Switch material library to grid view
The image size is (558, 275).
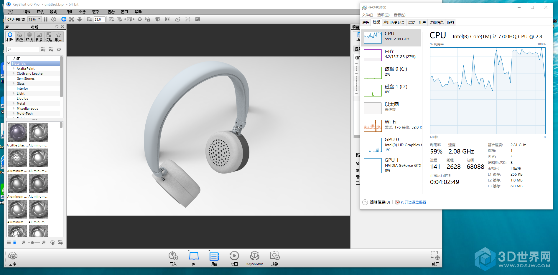14,242
